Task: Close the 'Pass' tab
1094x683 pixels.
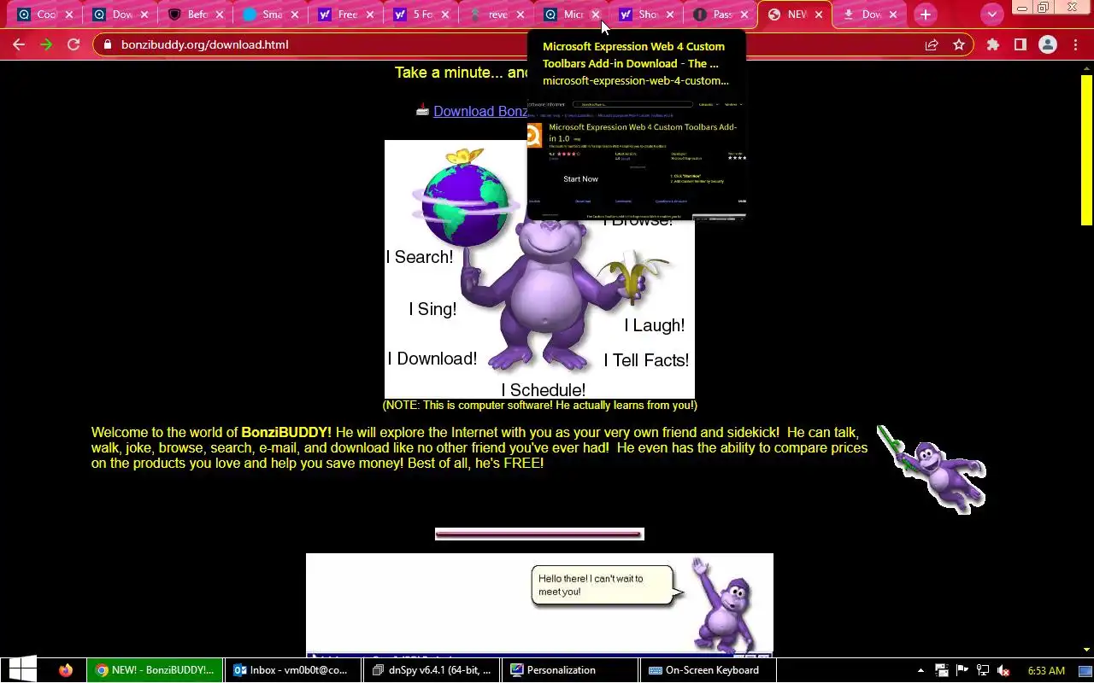Action: pyautogui.click(x=744, y=15)
